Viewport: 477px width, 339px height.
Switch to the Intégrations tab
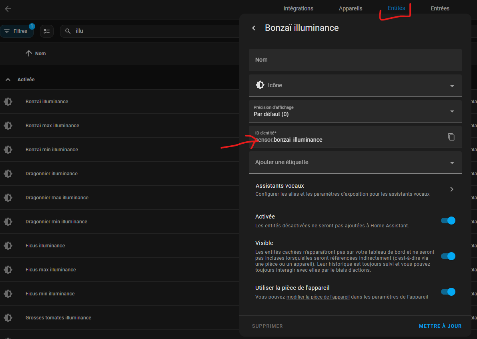298,8
